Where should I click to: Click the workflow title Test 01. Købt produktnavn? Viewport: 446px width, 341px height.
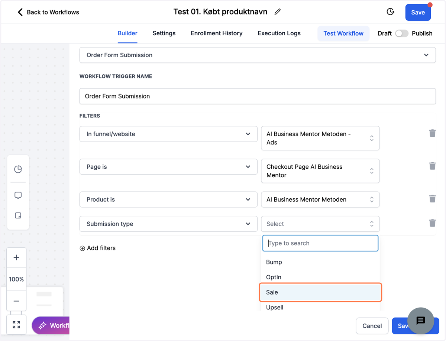[220, 12]
